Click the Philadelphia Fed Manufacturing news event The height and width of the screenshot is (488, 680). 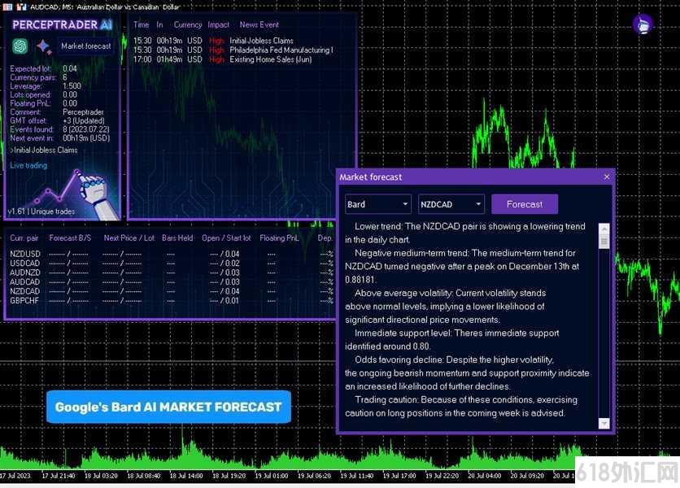point(281,50)
